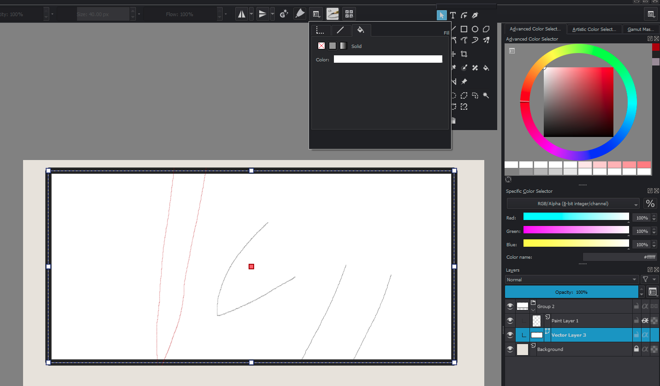660x386 pixels.
Task: Open the Choose Workspace icon in toolbar
Action: click(651, 14)
